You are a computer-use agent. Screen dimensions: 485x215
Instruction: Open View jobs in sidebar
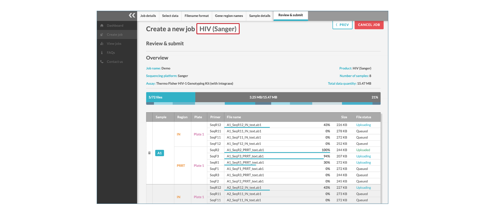117,44
